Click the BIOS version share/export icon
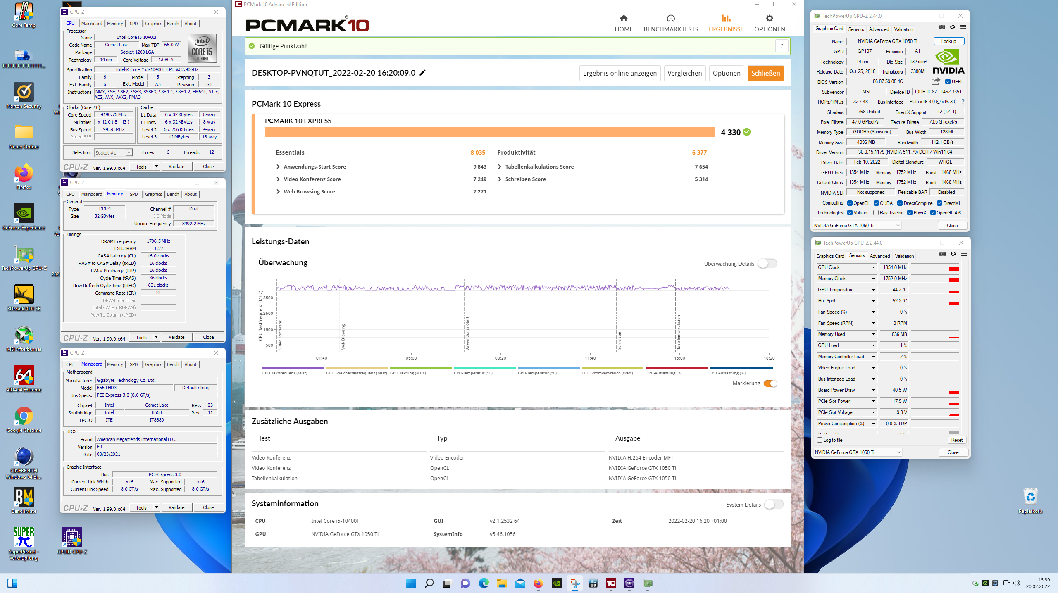The height and width of the screenshot is (593, 1058). pyautogui.click(x=936, y=81)
